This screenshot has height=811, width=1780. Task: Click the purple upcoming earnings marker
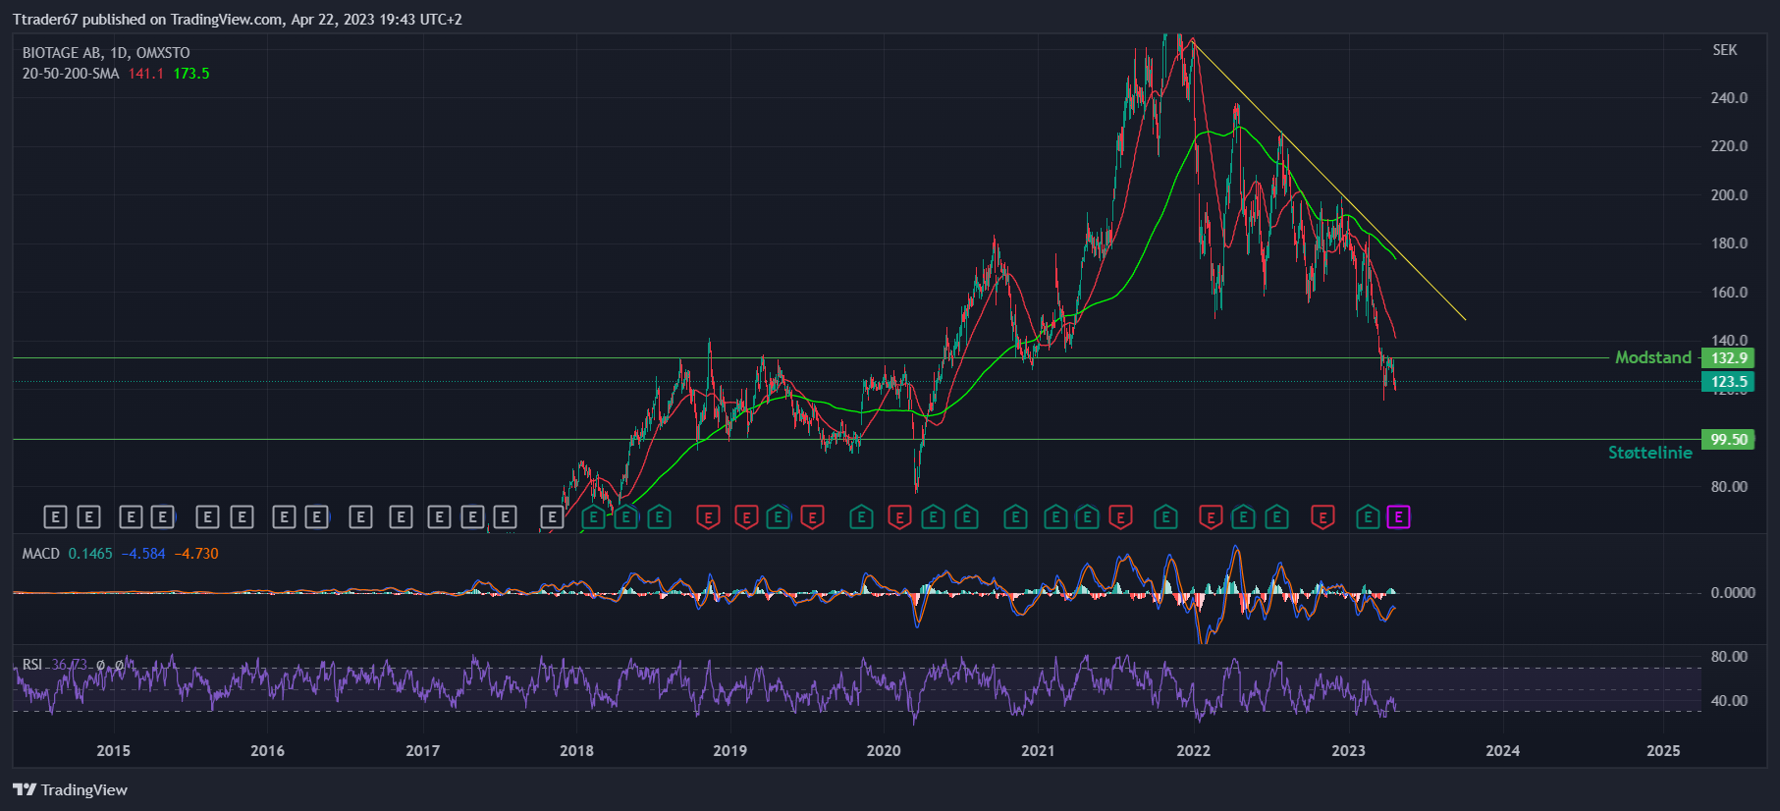1398,516
